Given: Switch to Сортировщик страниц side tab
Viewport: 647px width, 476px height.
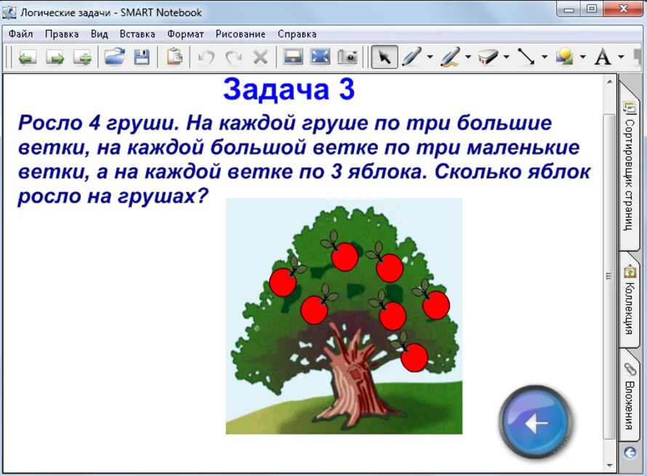Looking at the screenshot, I should click(629, 165).
